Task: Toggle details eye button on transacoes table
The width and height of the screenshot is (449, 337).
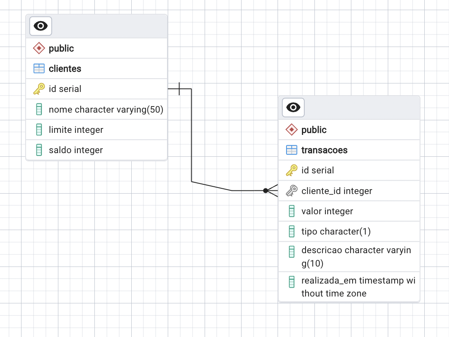Action: (293, 108)
